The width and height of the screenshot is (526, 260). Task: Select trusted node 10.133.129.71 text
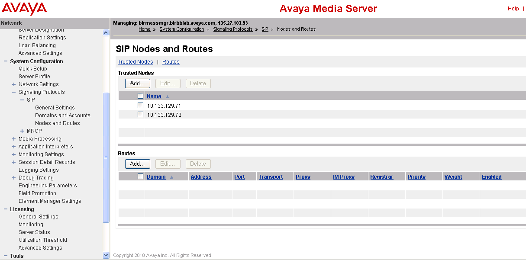coord(164,106)
